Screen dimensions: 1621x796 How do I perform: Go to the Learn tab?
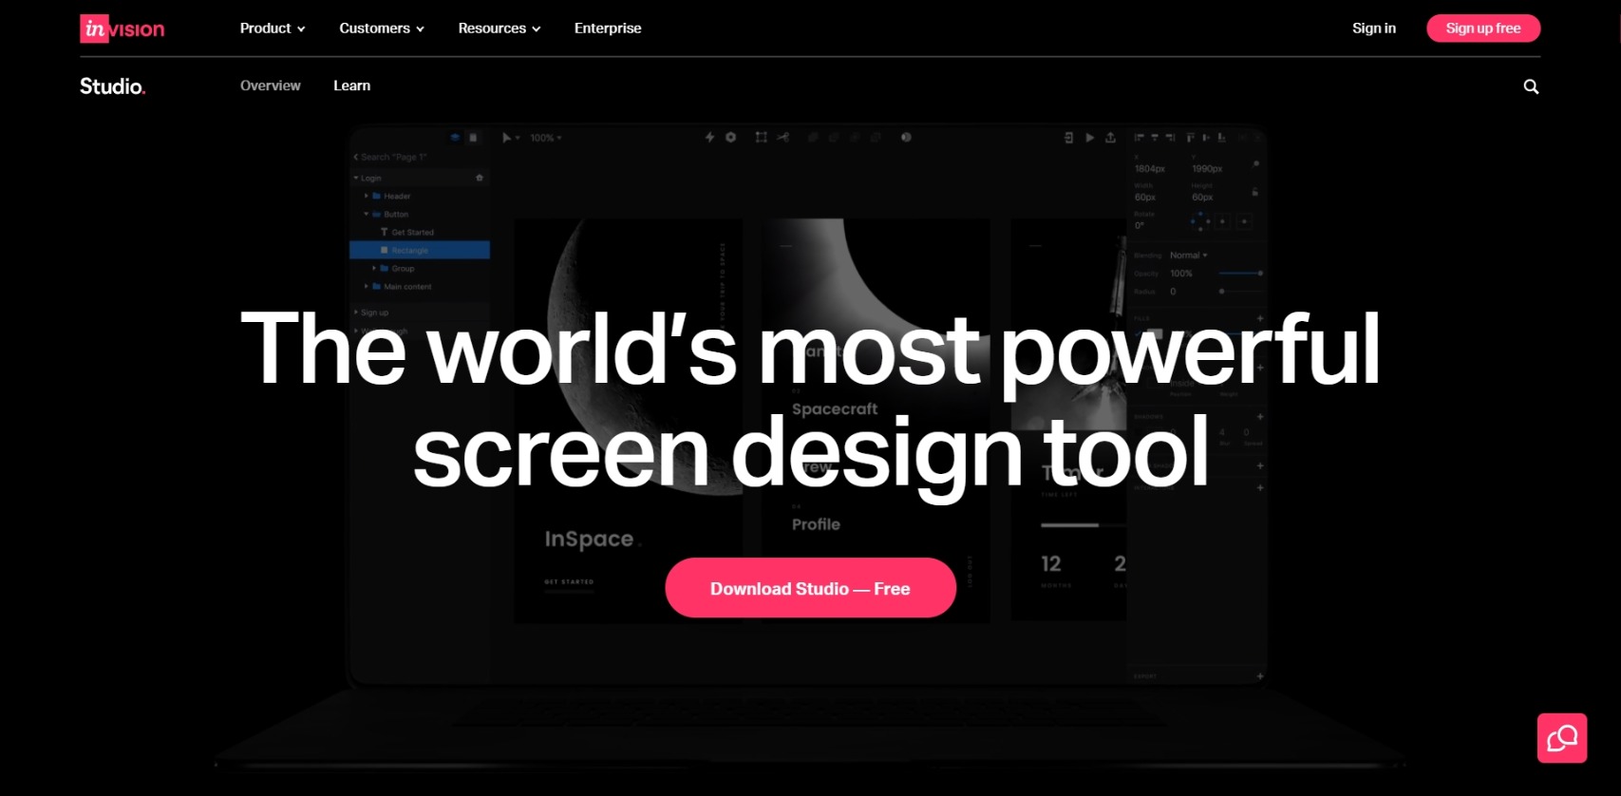(351, 85)
